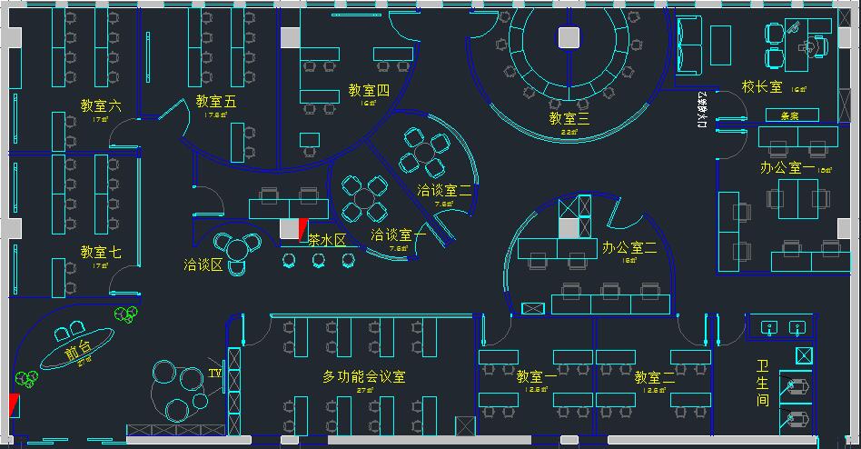The image size is (861, 449).
Task: Select the green plant symbol above 前台 desk
Action: (125, 314)
